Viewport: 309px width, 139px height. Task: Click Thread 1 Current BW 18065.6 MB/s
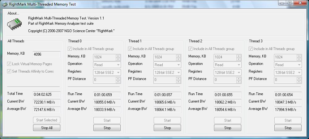pos(167,102)
